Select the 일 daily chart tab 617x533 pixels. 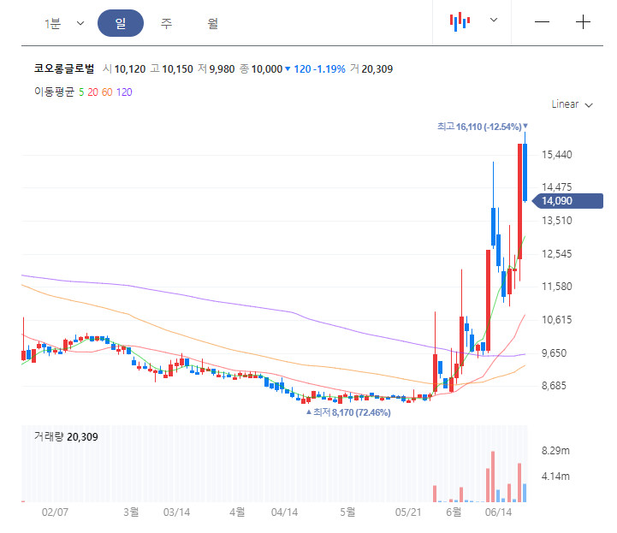(121, 23)
